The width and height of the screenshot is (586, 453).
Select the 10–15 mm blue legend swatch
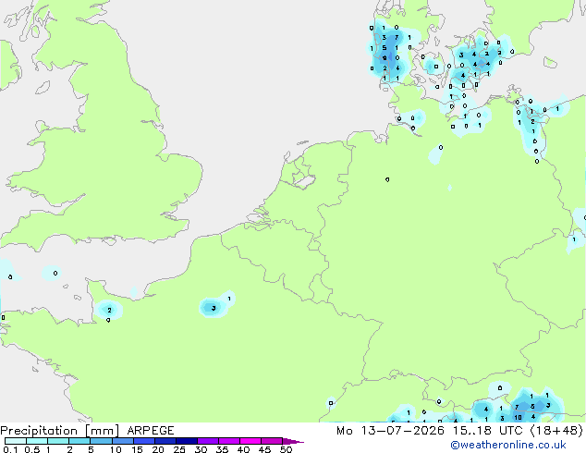123,441
